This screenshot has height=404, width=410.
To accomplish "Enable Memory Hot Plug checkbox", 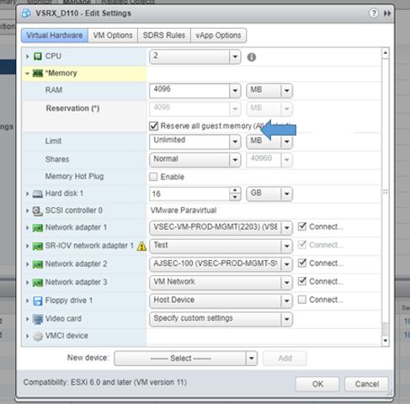I will (x=153, y=177).
